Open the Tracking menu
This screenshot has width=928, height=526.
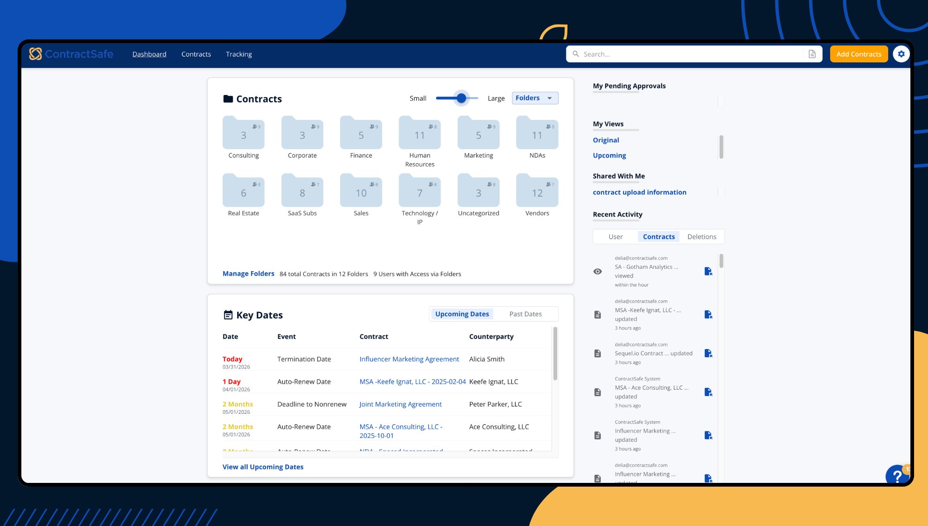[x=238, y=54]
